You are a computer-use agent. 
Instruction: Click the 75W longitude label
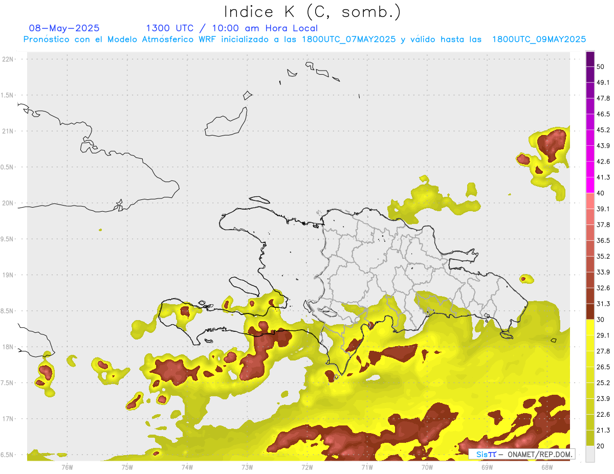tap(127, 467)
